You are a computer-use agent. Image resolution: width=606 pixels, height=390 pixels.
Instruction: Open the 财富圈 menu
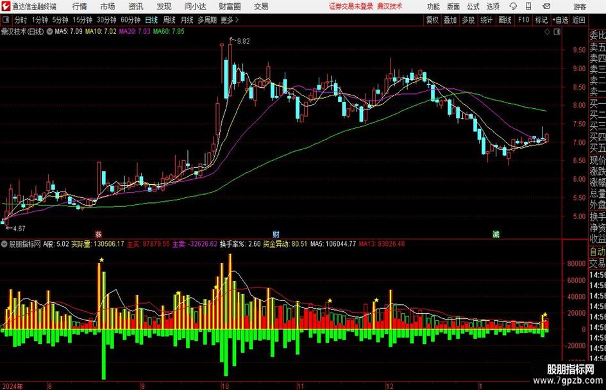230,6
